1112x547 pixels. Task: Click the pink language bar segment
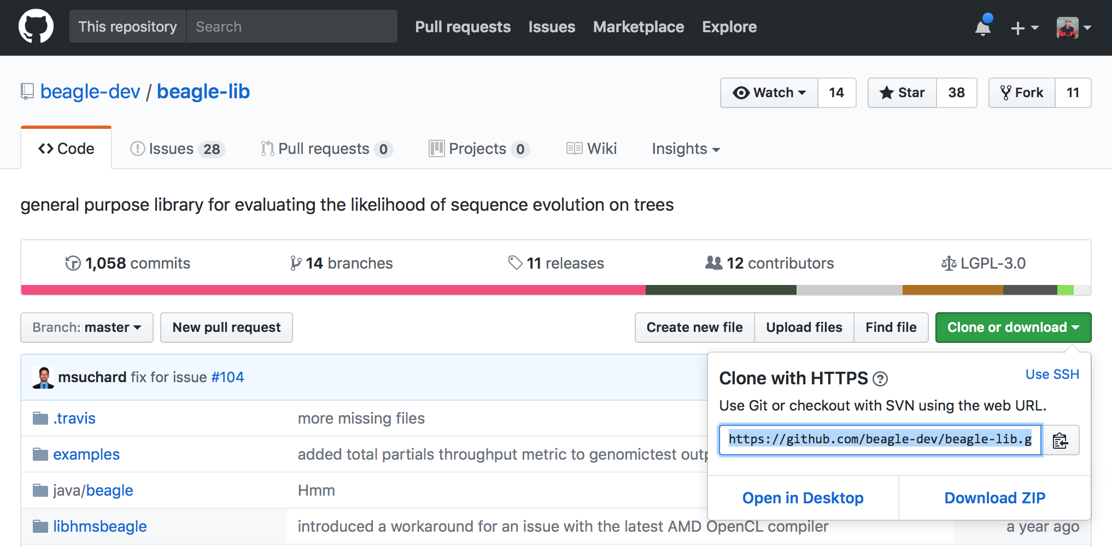pyautogui.click(x=333, y=290)
